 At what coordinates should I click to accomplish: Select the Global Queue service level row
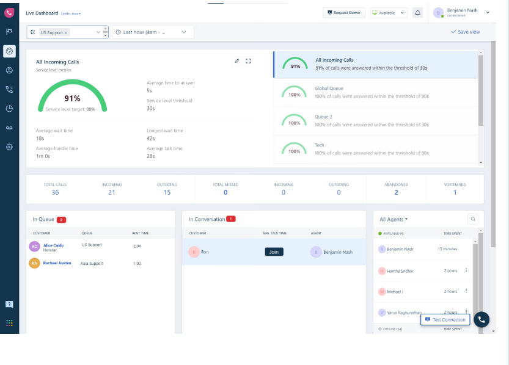point(376,93)
